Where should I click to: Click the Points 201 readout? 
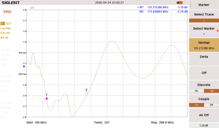point(102,123)
